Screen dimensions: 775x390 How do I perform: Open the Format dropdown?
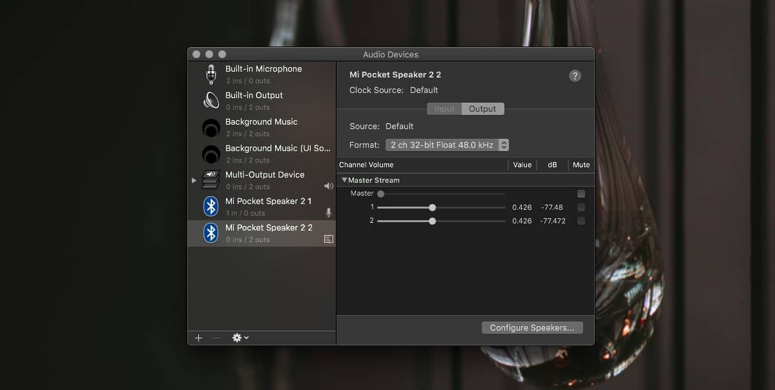click(447, 145)
